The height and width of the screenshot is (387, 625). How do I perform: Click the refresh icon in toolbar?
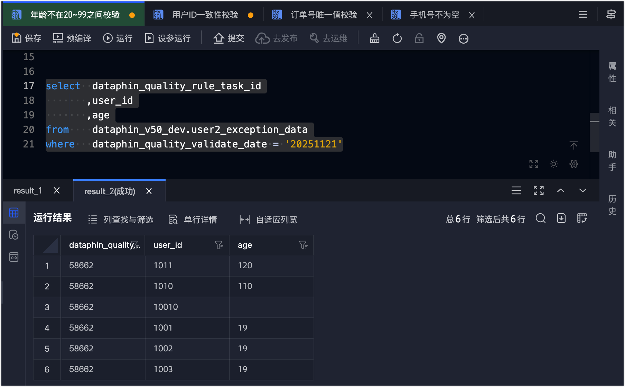[397, 38]
